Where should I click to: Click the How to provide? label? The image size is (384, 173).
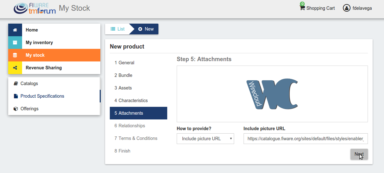[x=194, y=129]
